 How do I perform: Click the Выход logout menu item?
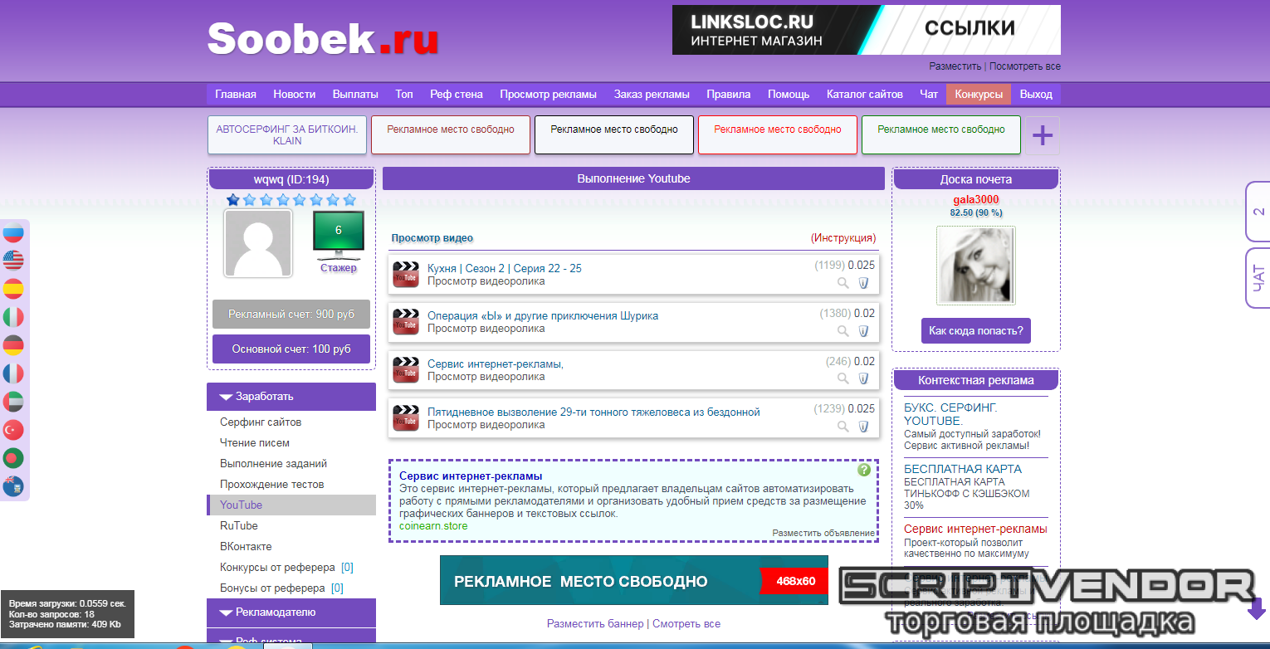tap(1036, 94)
